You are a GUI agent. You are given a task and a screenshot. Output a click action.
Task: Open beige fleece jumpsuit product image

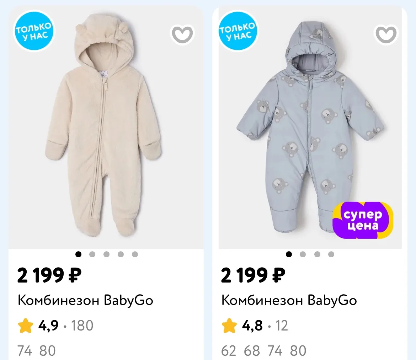pos(106,127)
